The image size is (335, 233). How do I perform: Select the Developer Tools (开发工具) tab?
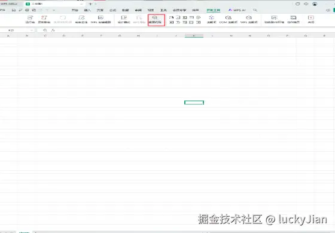pos(213,10)
